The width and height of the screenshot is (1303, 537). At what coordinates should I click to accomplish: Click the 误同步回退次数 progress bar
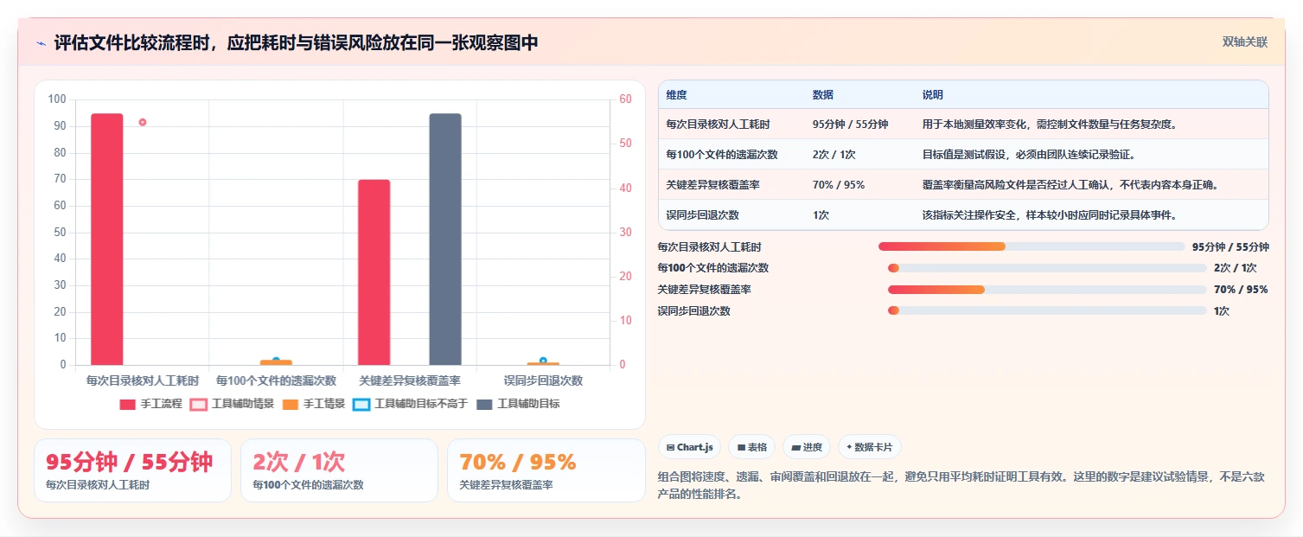(1047, 310)
